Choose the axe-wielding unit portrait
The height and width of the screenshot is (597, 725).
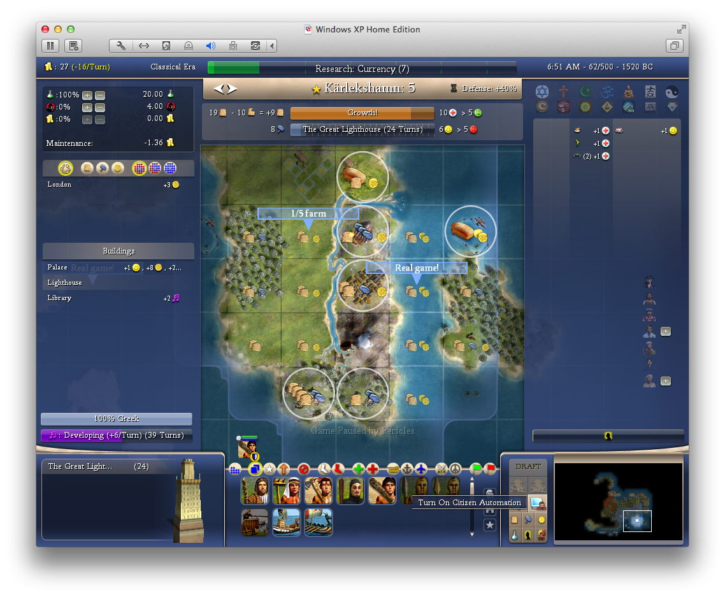pos(319,491)
